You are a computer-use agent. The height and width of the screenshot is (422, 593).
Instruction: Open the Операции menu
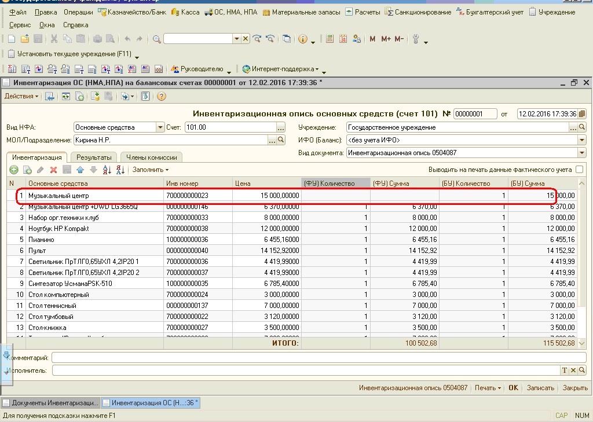coord(78,12)
